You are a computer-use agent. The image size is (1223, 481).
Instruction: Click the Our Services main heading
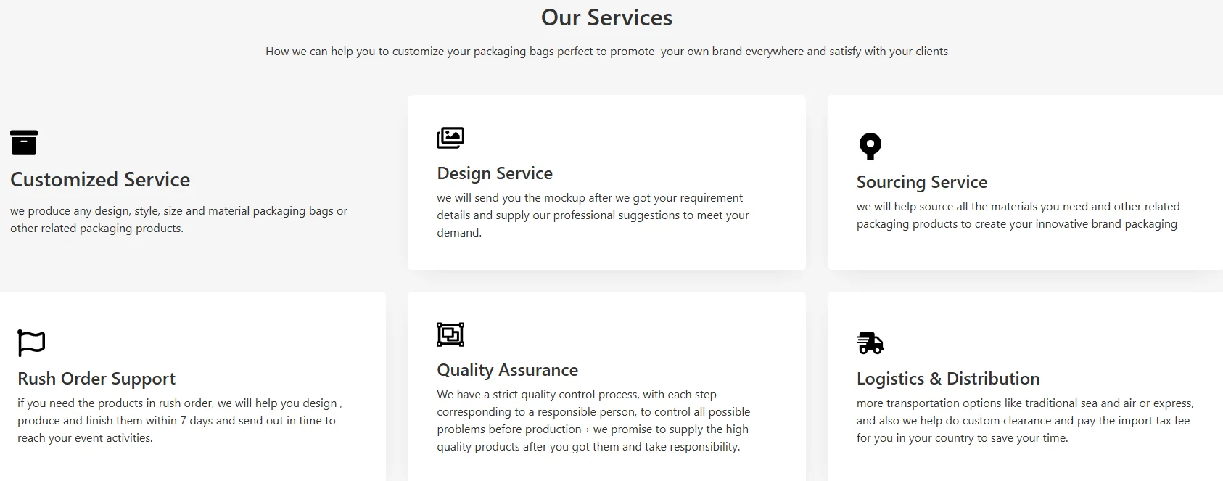point(606,17)
